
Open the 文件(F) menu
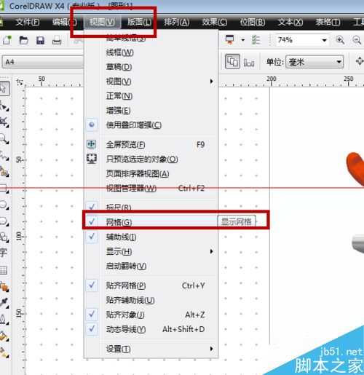pos(27,23)
